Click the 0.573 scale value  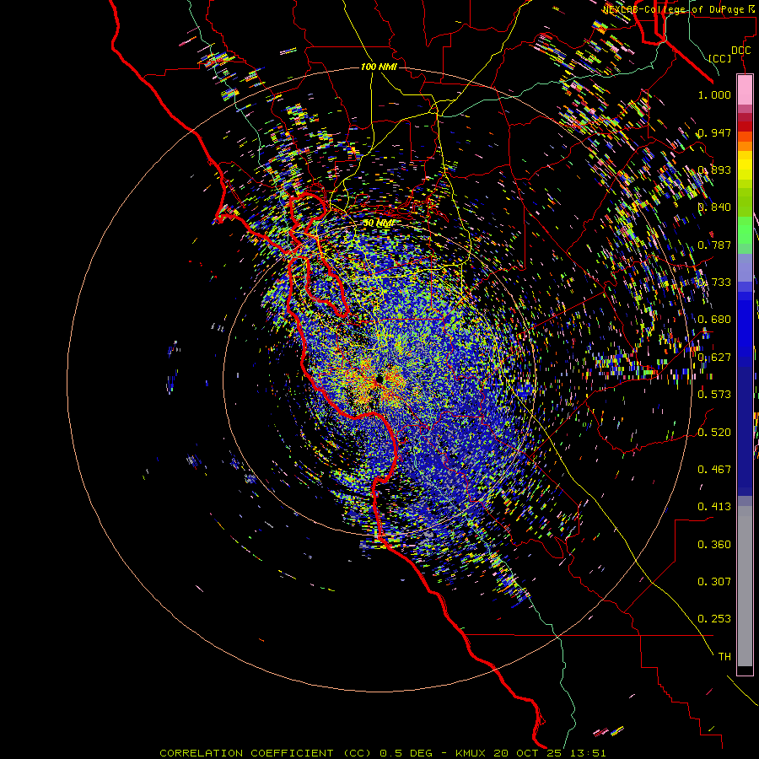714,395
